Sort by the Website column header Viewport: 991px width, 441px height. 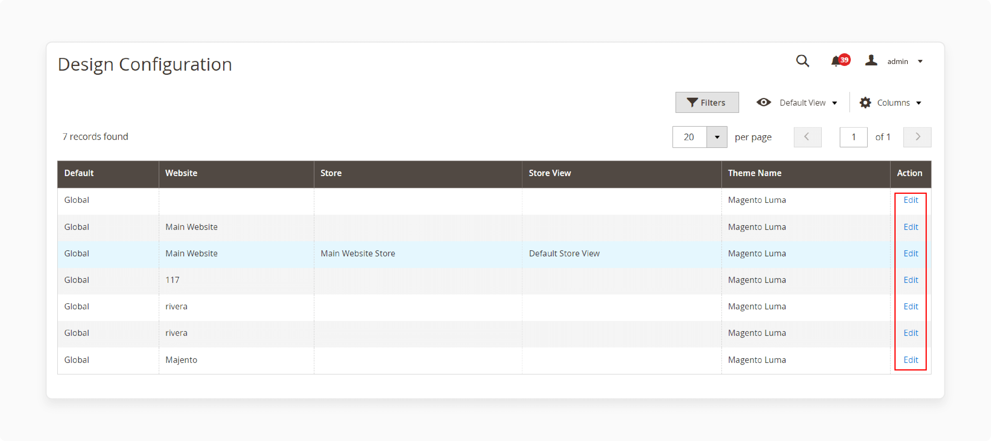point(236,174)
